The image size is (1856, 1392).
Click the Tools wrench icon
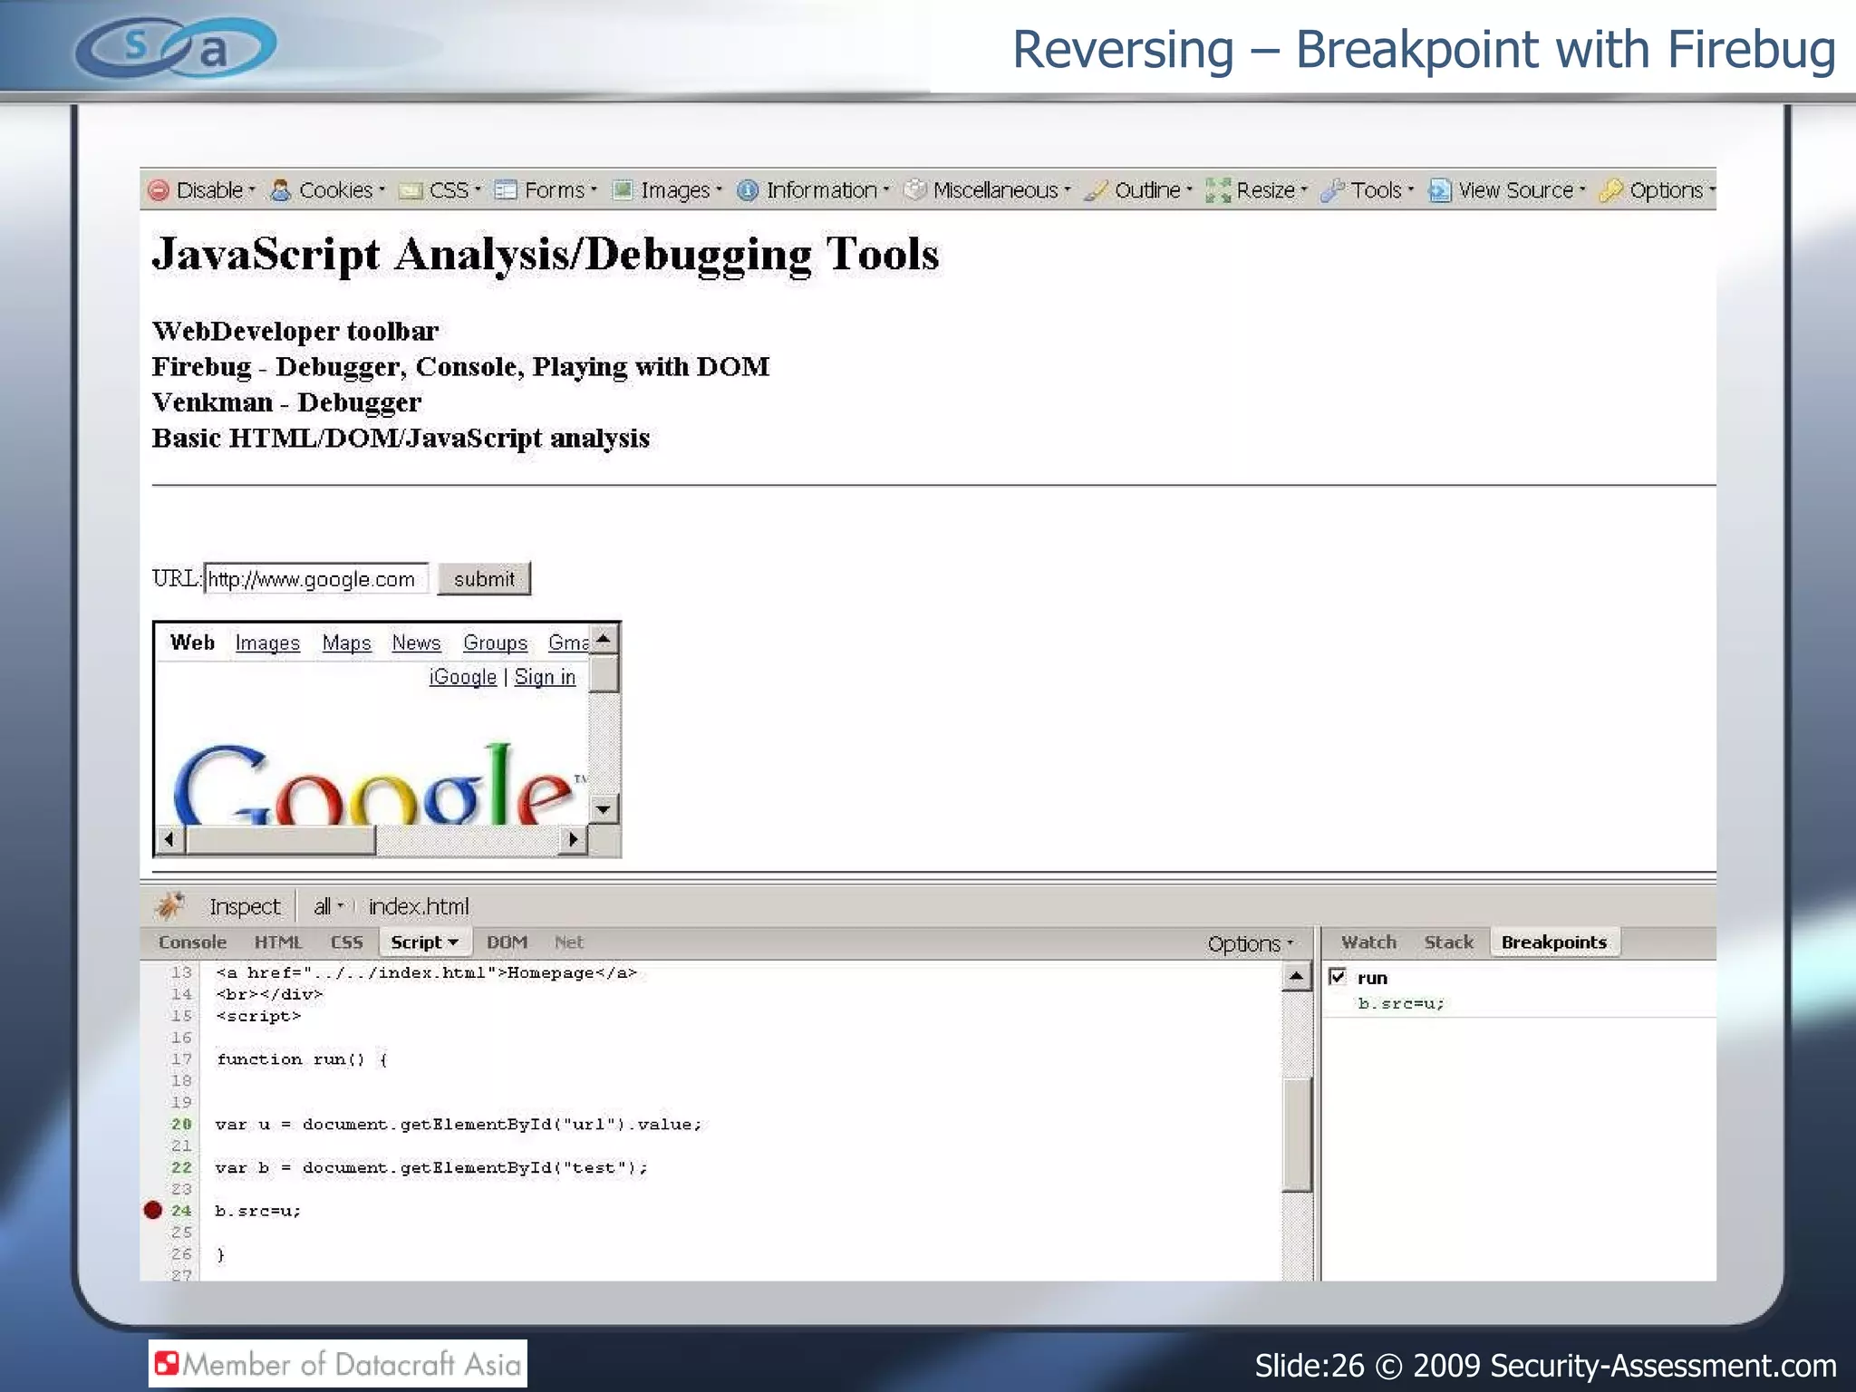click(x=1332, y=190)
